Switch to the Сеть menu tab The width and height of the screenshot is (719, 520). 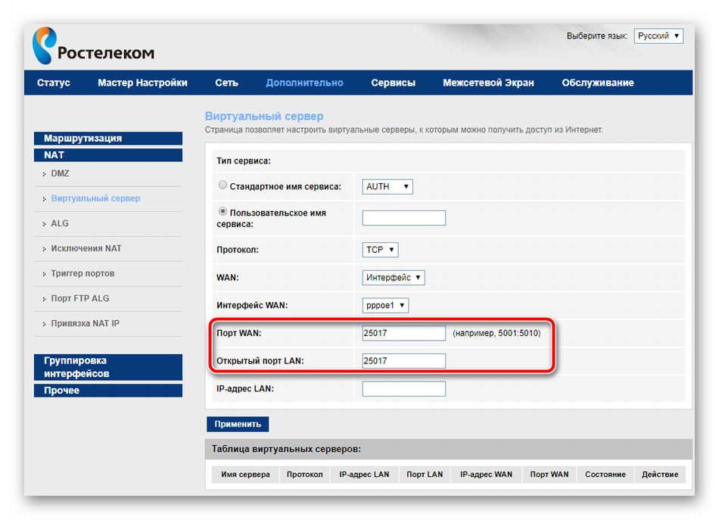pyautogui.click(x=226, y=83)
